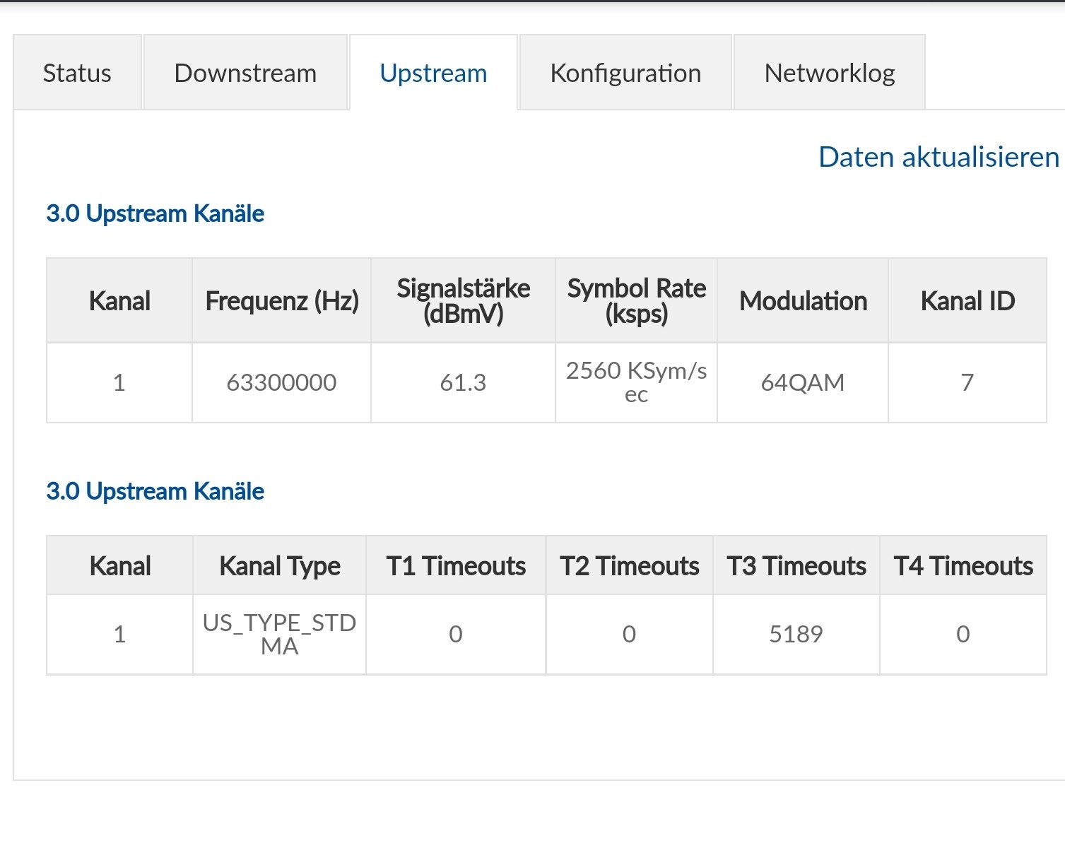Open the Konfiguration tab
The height and width of the screenshot is (865, 1065).
(x=625, y=73)
